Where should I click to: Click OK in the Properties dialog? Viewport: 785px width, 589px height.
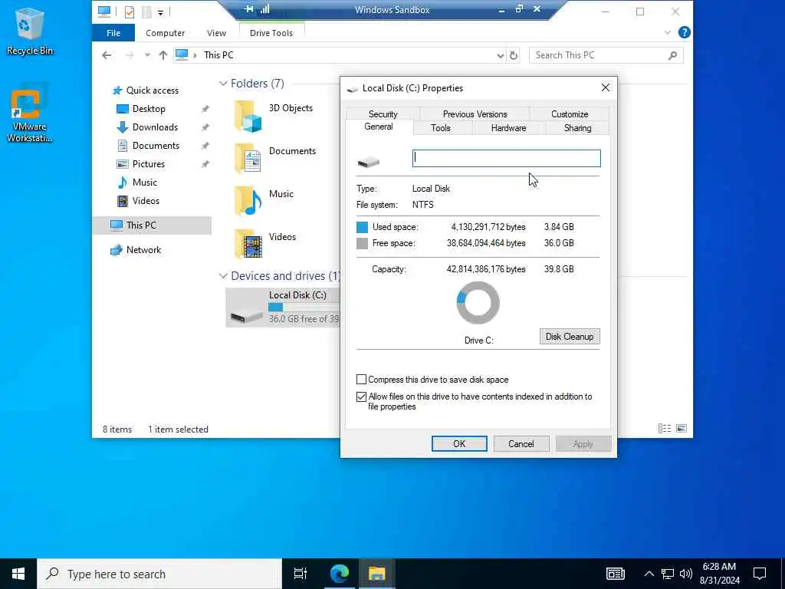pos(459,444)
